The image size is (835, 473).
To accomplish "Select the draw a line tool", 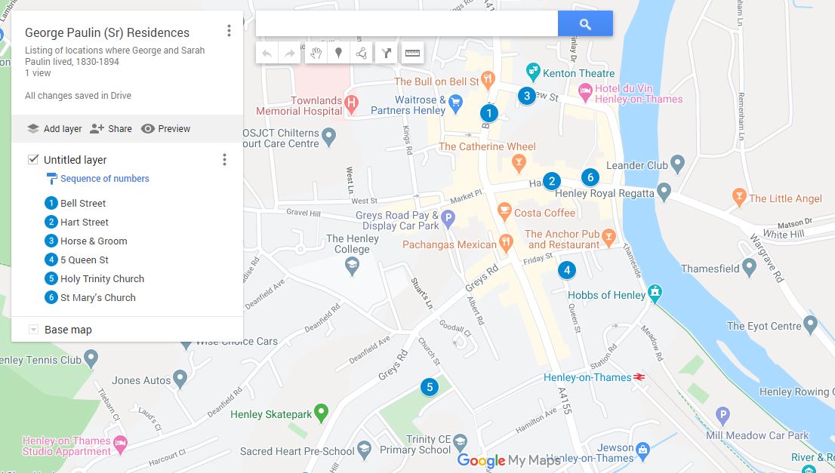I will pos(361,53).
